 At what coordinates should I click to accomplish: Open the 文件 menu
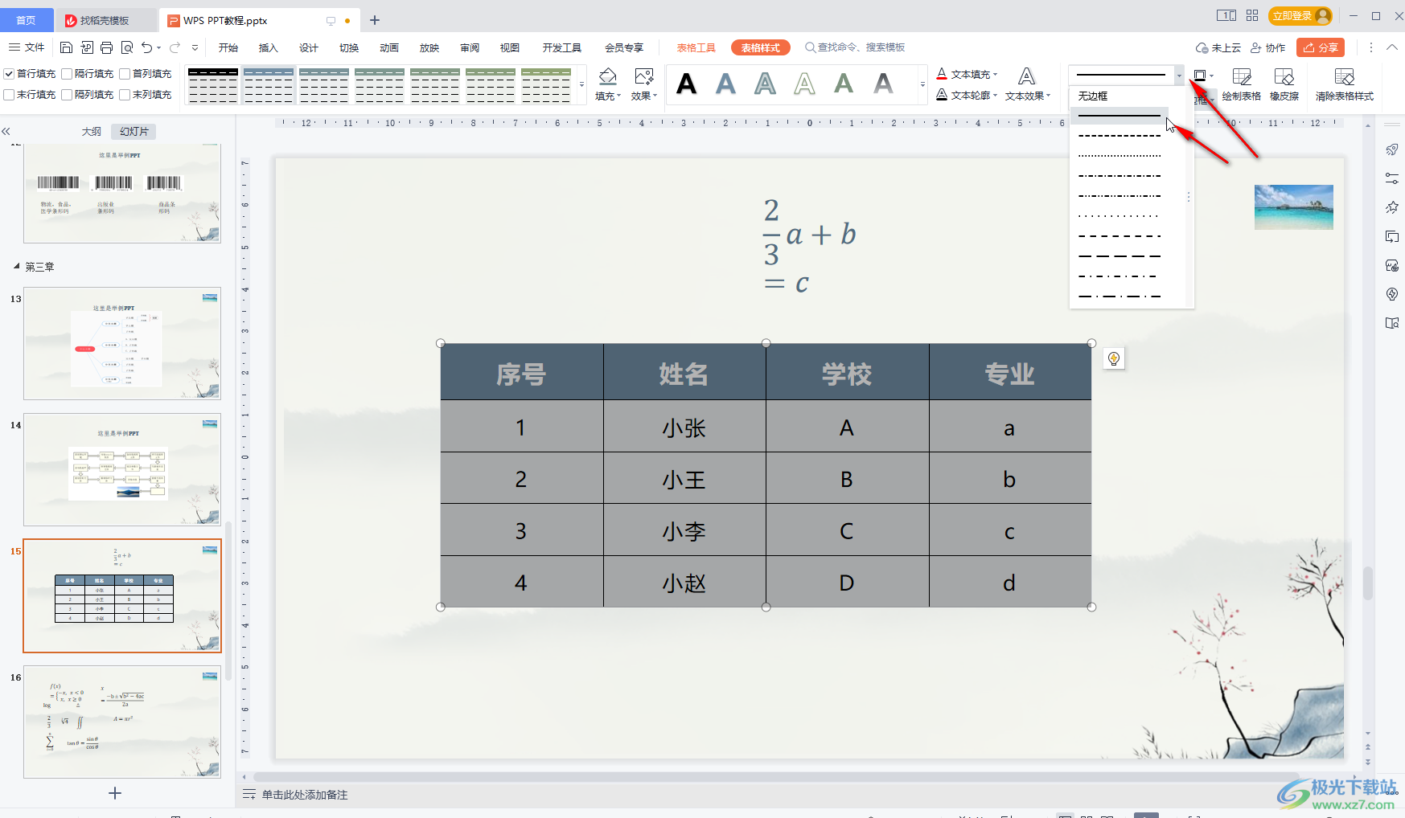tap(27, 47)
